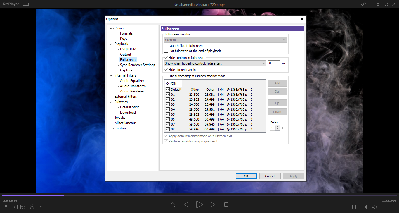This screenshot has height=213, width=399.
Task: Open the Tweaks options page
Action: click(120, 118)
